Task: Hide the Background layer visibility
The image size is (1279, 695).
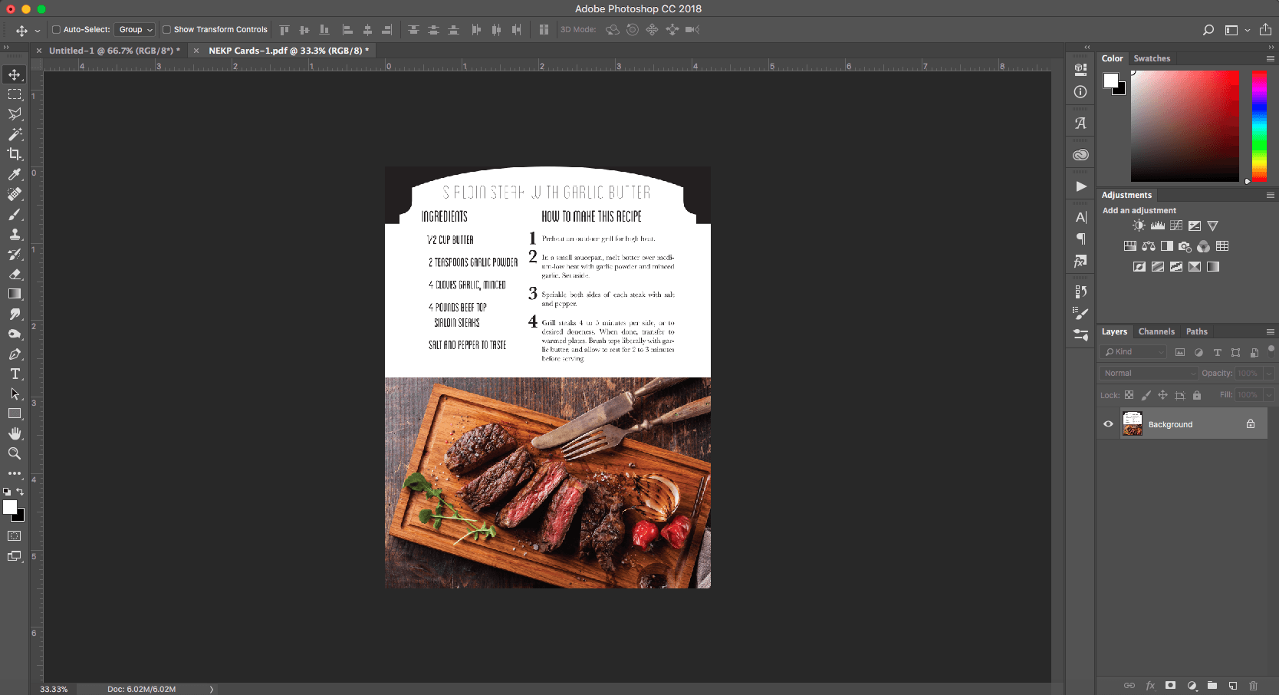Action: (1108, 424)
